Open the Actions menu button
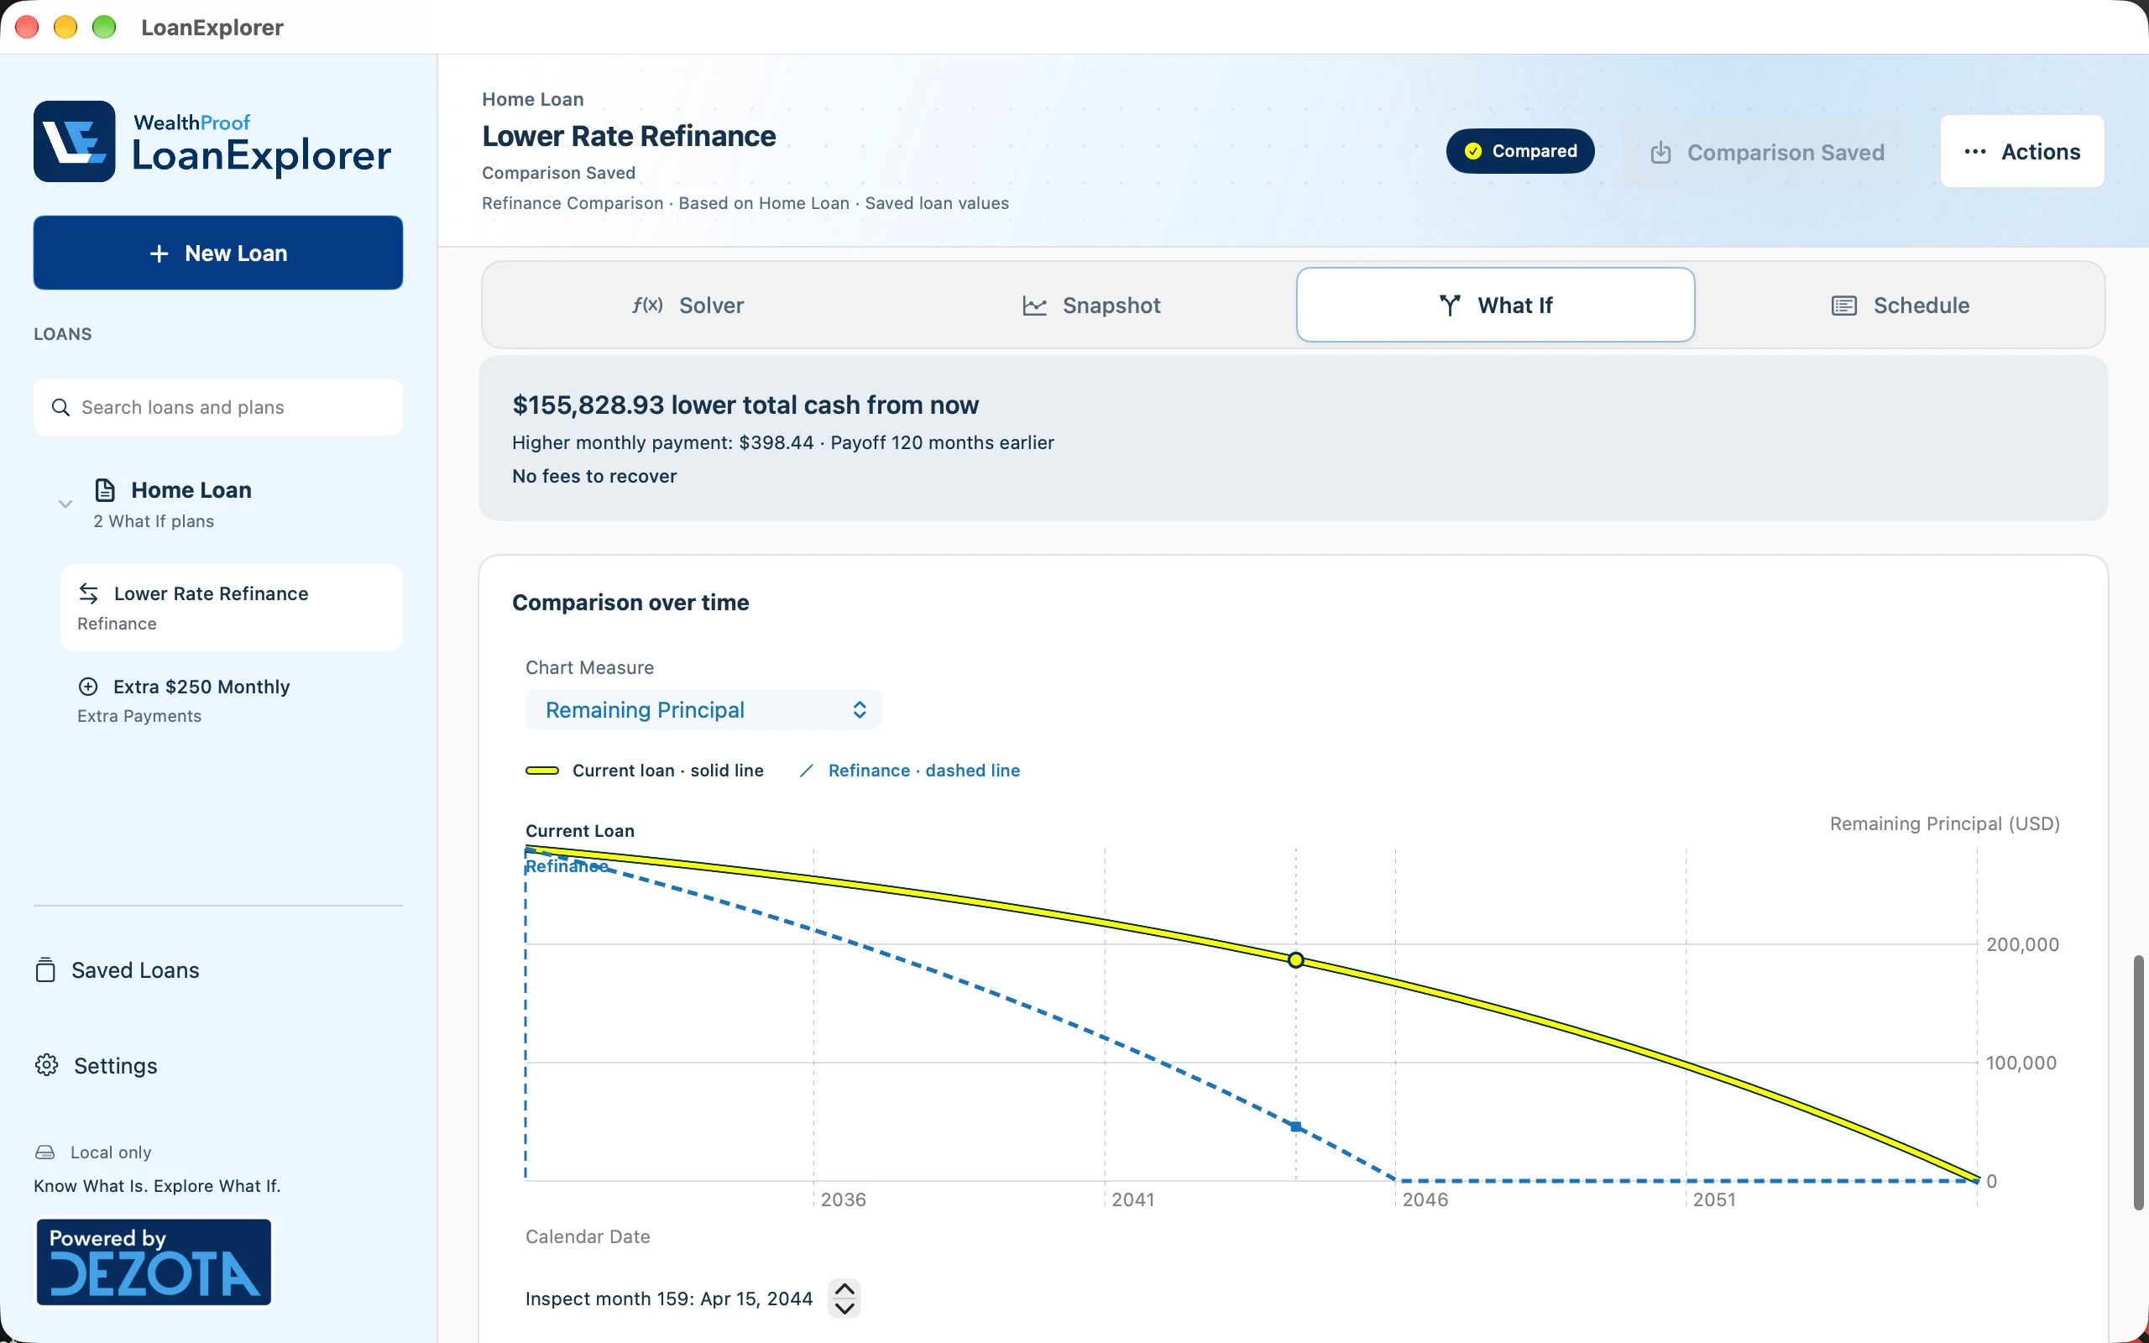The image size is (2149, 1343). [x=2022, y=151]
